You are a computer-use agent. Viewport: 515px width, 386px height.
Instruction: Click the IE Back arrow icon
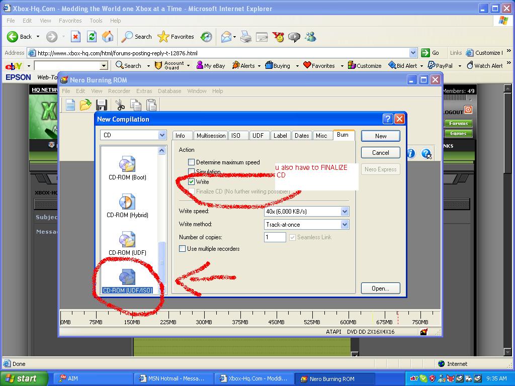point(13,37)
